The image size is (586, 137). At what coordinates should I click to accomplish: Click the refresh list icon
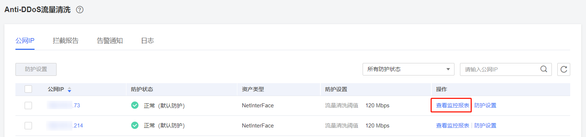click(564, 69)
